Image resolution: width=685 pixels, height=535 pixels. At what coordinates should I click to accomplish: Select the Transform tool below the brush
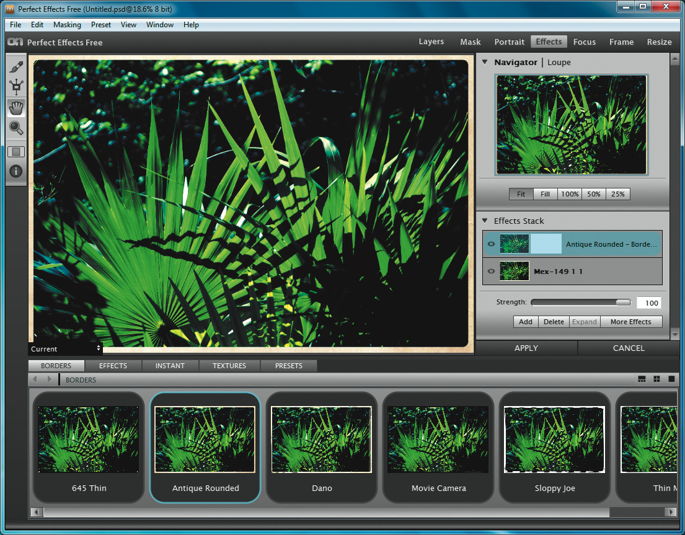pyautogui.click(x=17, y=88)
